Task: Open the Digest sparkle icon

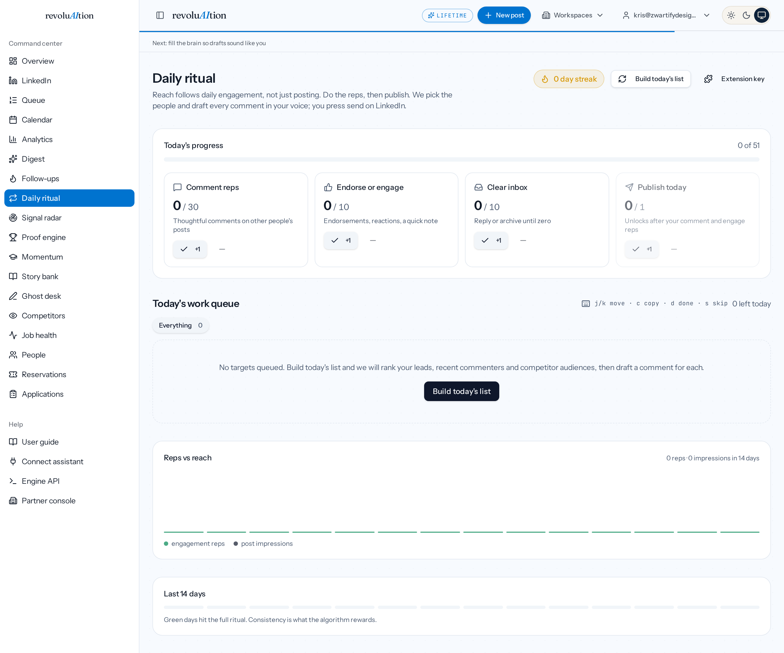Action: point(13,159)
